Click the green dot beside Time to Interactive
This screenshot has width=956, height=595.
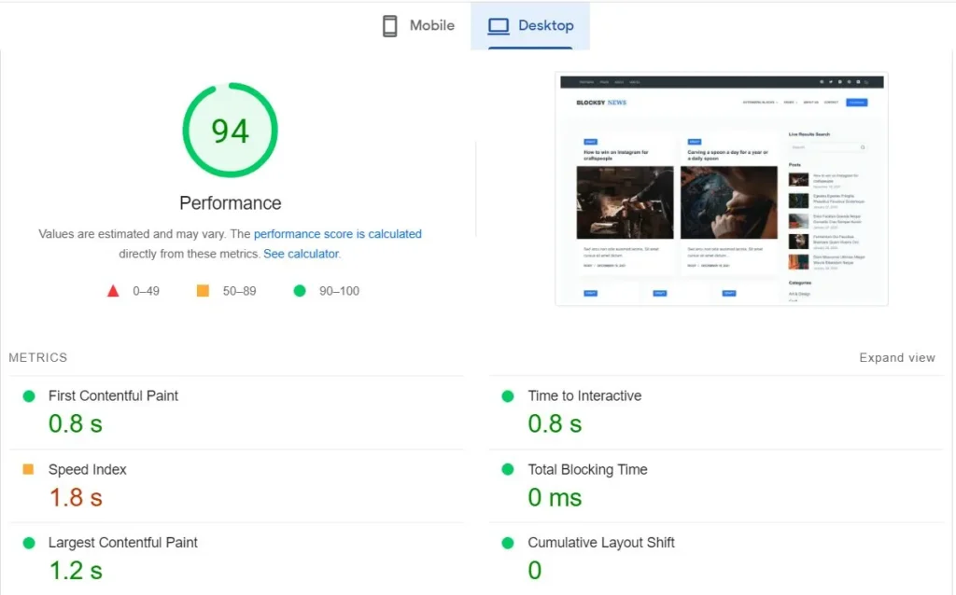click(x=507, y=396)
